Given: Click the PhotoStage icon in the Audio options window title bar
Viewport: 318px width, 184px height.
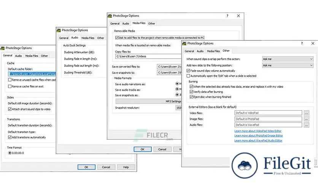Looking at the screenshot, I should 59,30.
